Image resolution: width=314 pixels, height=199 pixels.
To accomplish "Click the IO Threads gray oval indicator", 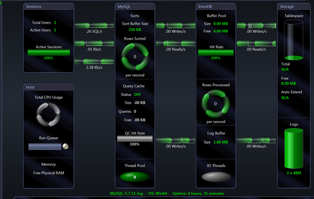I will pos(216,177).
